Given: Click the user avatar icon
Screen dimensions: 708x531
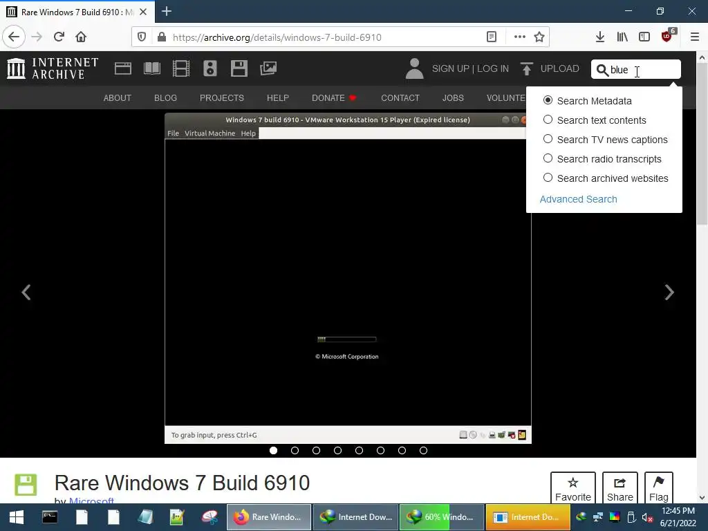Looking at the screenshot, I should click(415, 68).
